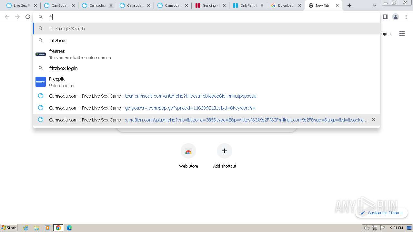Go forward to the next page
Image resolution: width=413 pixels, height=232 pixels.
[17, 17]
